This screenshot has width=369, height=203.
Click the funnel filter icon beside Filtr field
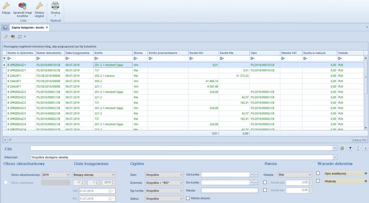click(x=350, y=148)
